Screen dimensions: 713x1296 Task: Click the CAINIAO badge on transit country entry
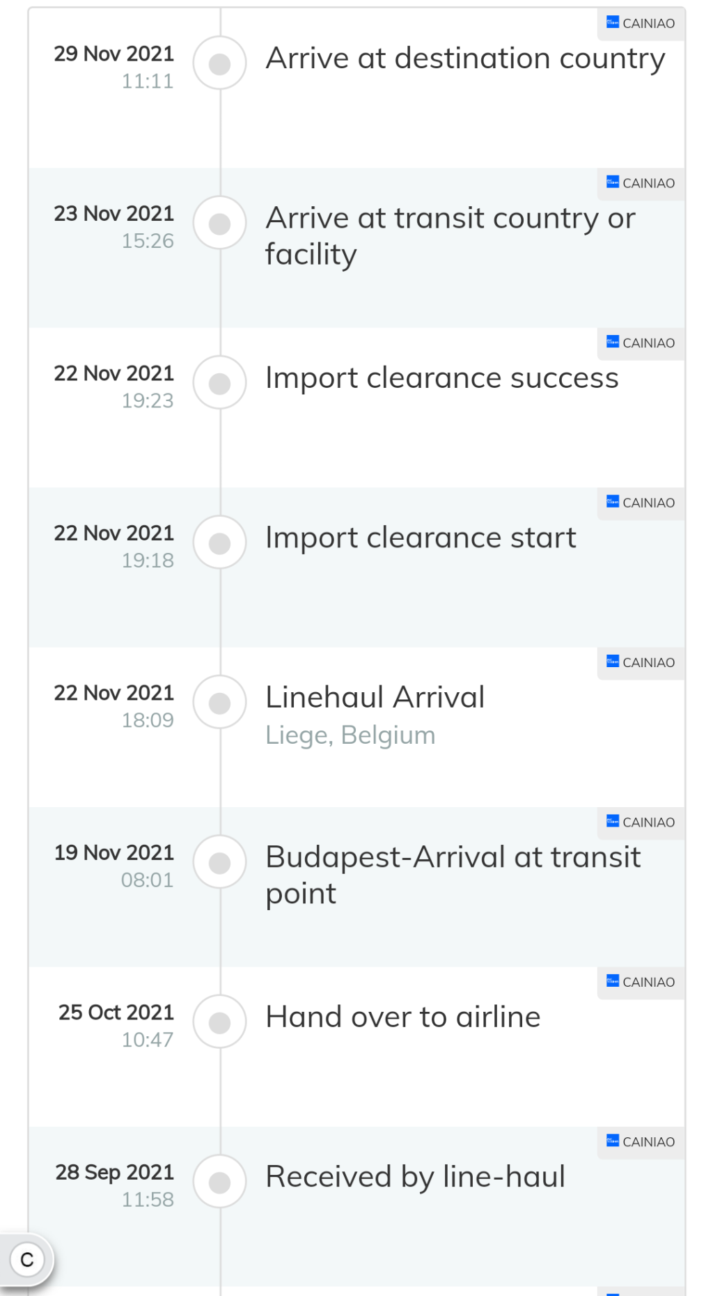tap(641, 183)
